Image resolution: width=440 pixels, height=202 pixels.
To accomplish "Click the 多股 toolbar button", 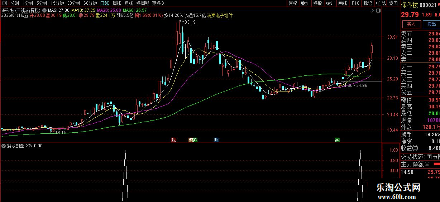I will pos(318,3).
